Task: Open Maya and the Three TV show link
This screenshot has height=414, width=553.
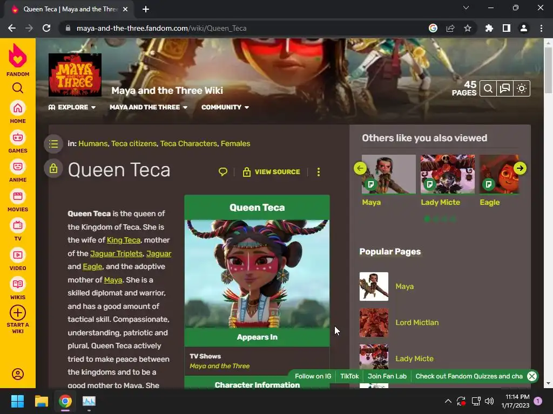Action: click(x=219, y=366)
